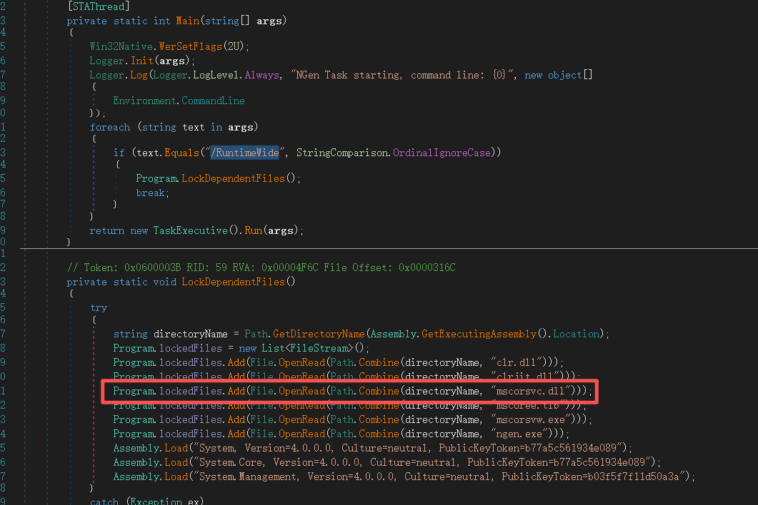The height and width of the screenshot is (505, 758).
Task: Click the Run method call
Action: (254, 231)
